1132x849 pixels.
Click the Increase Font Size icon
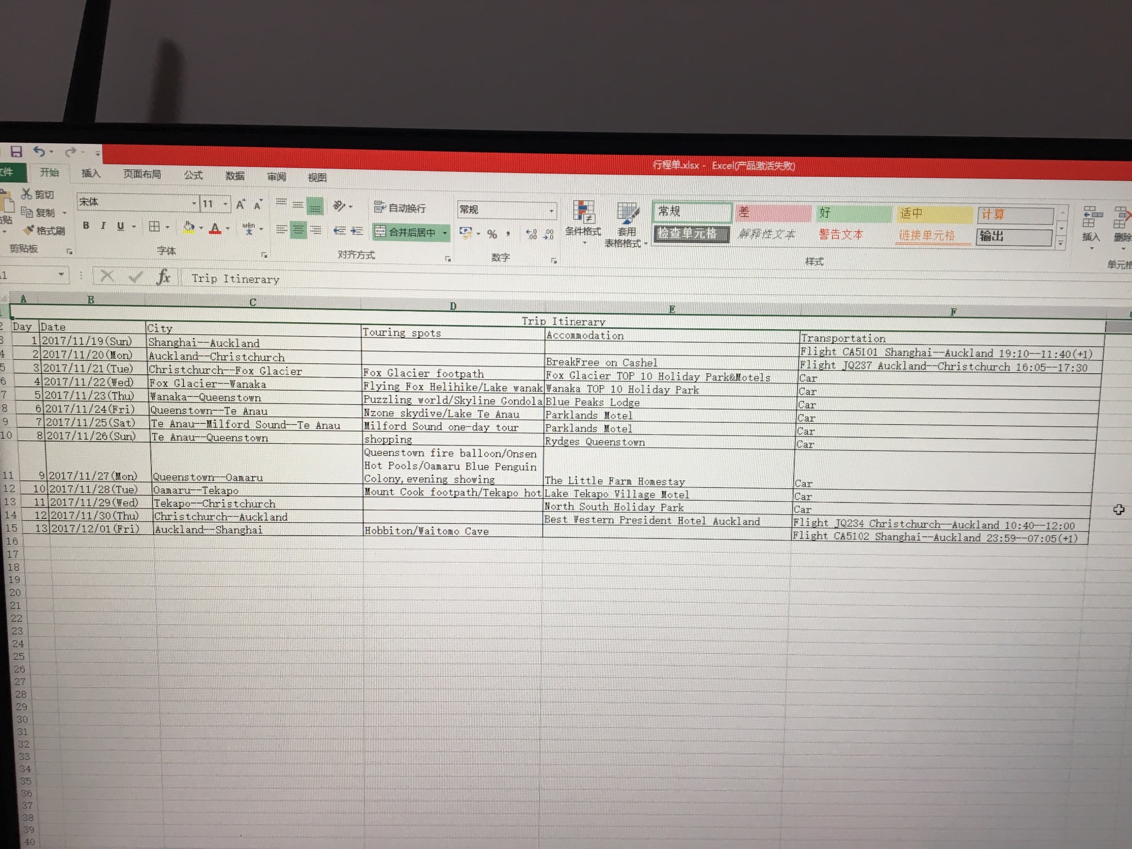tap(240, 205)
